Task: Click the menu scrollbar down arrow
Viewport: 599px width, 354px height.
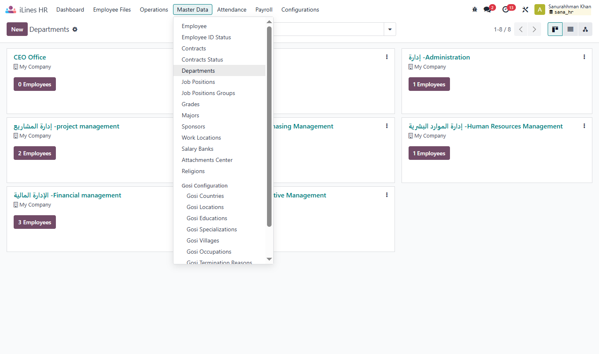Action: [x=269, y=259]
